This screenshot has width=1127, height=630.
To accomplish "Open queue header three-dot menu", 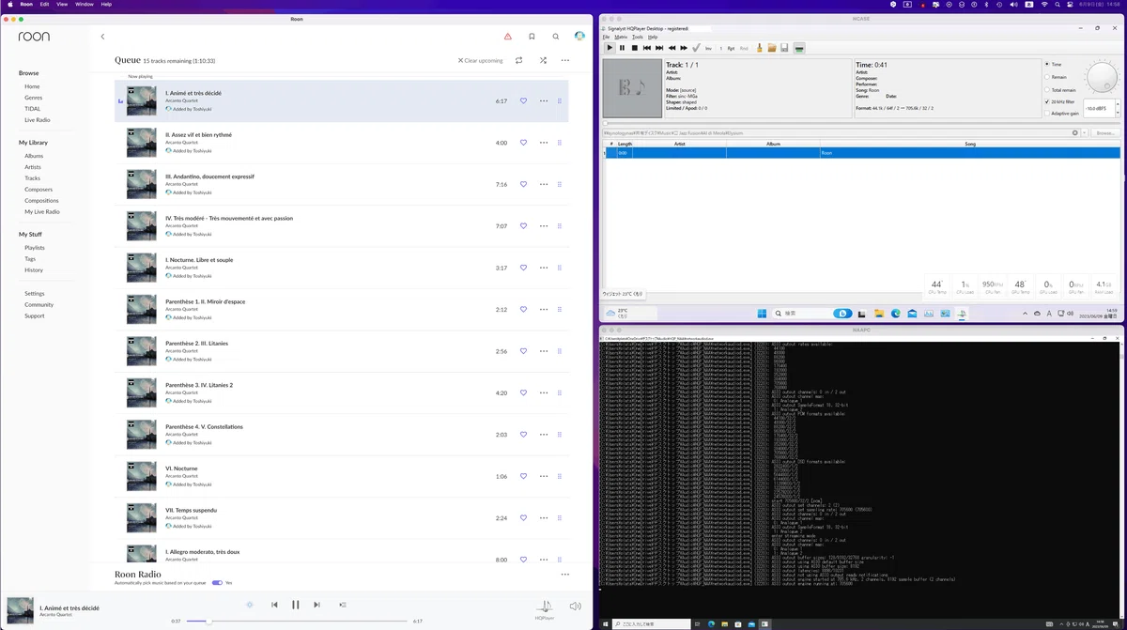I will pos(565,60).
